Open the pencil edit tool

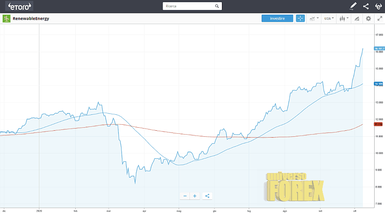point(353,6)
